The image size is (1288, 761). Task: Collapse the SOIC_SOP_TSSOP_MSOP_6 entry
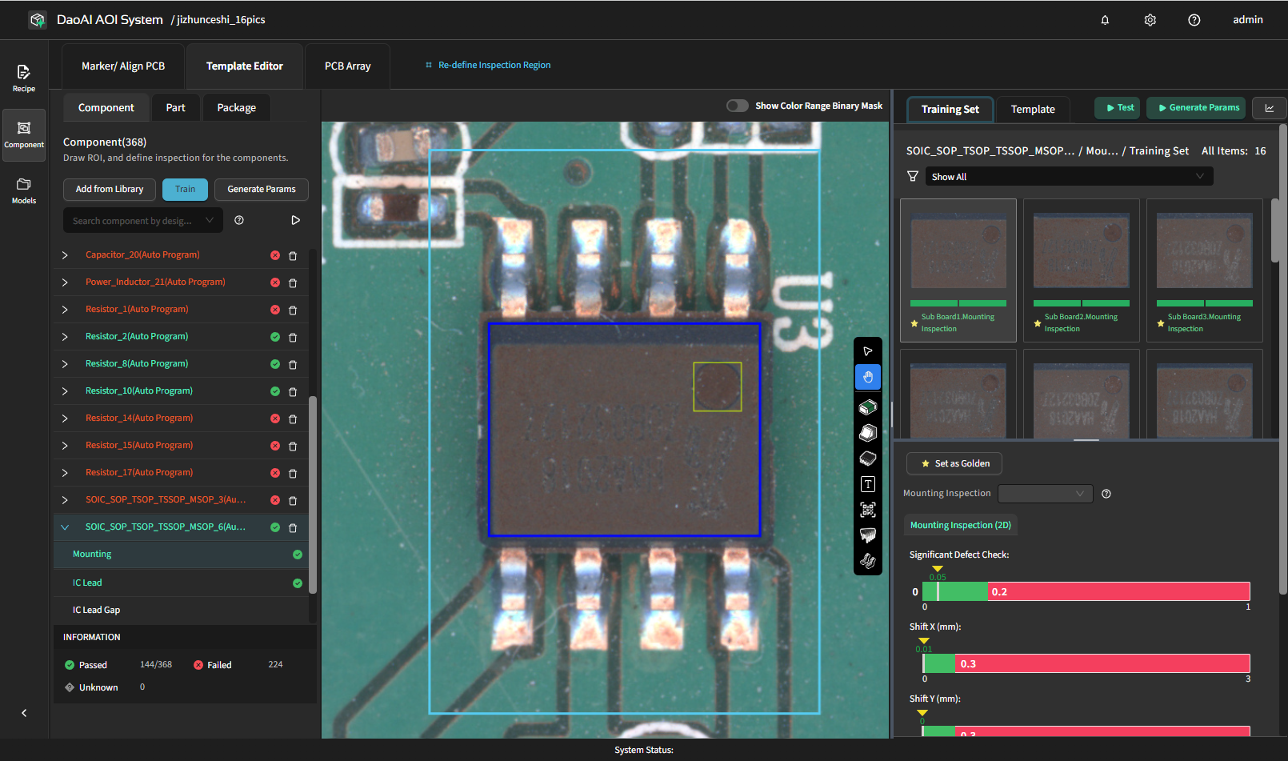click(x=65, y=527)
